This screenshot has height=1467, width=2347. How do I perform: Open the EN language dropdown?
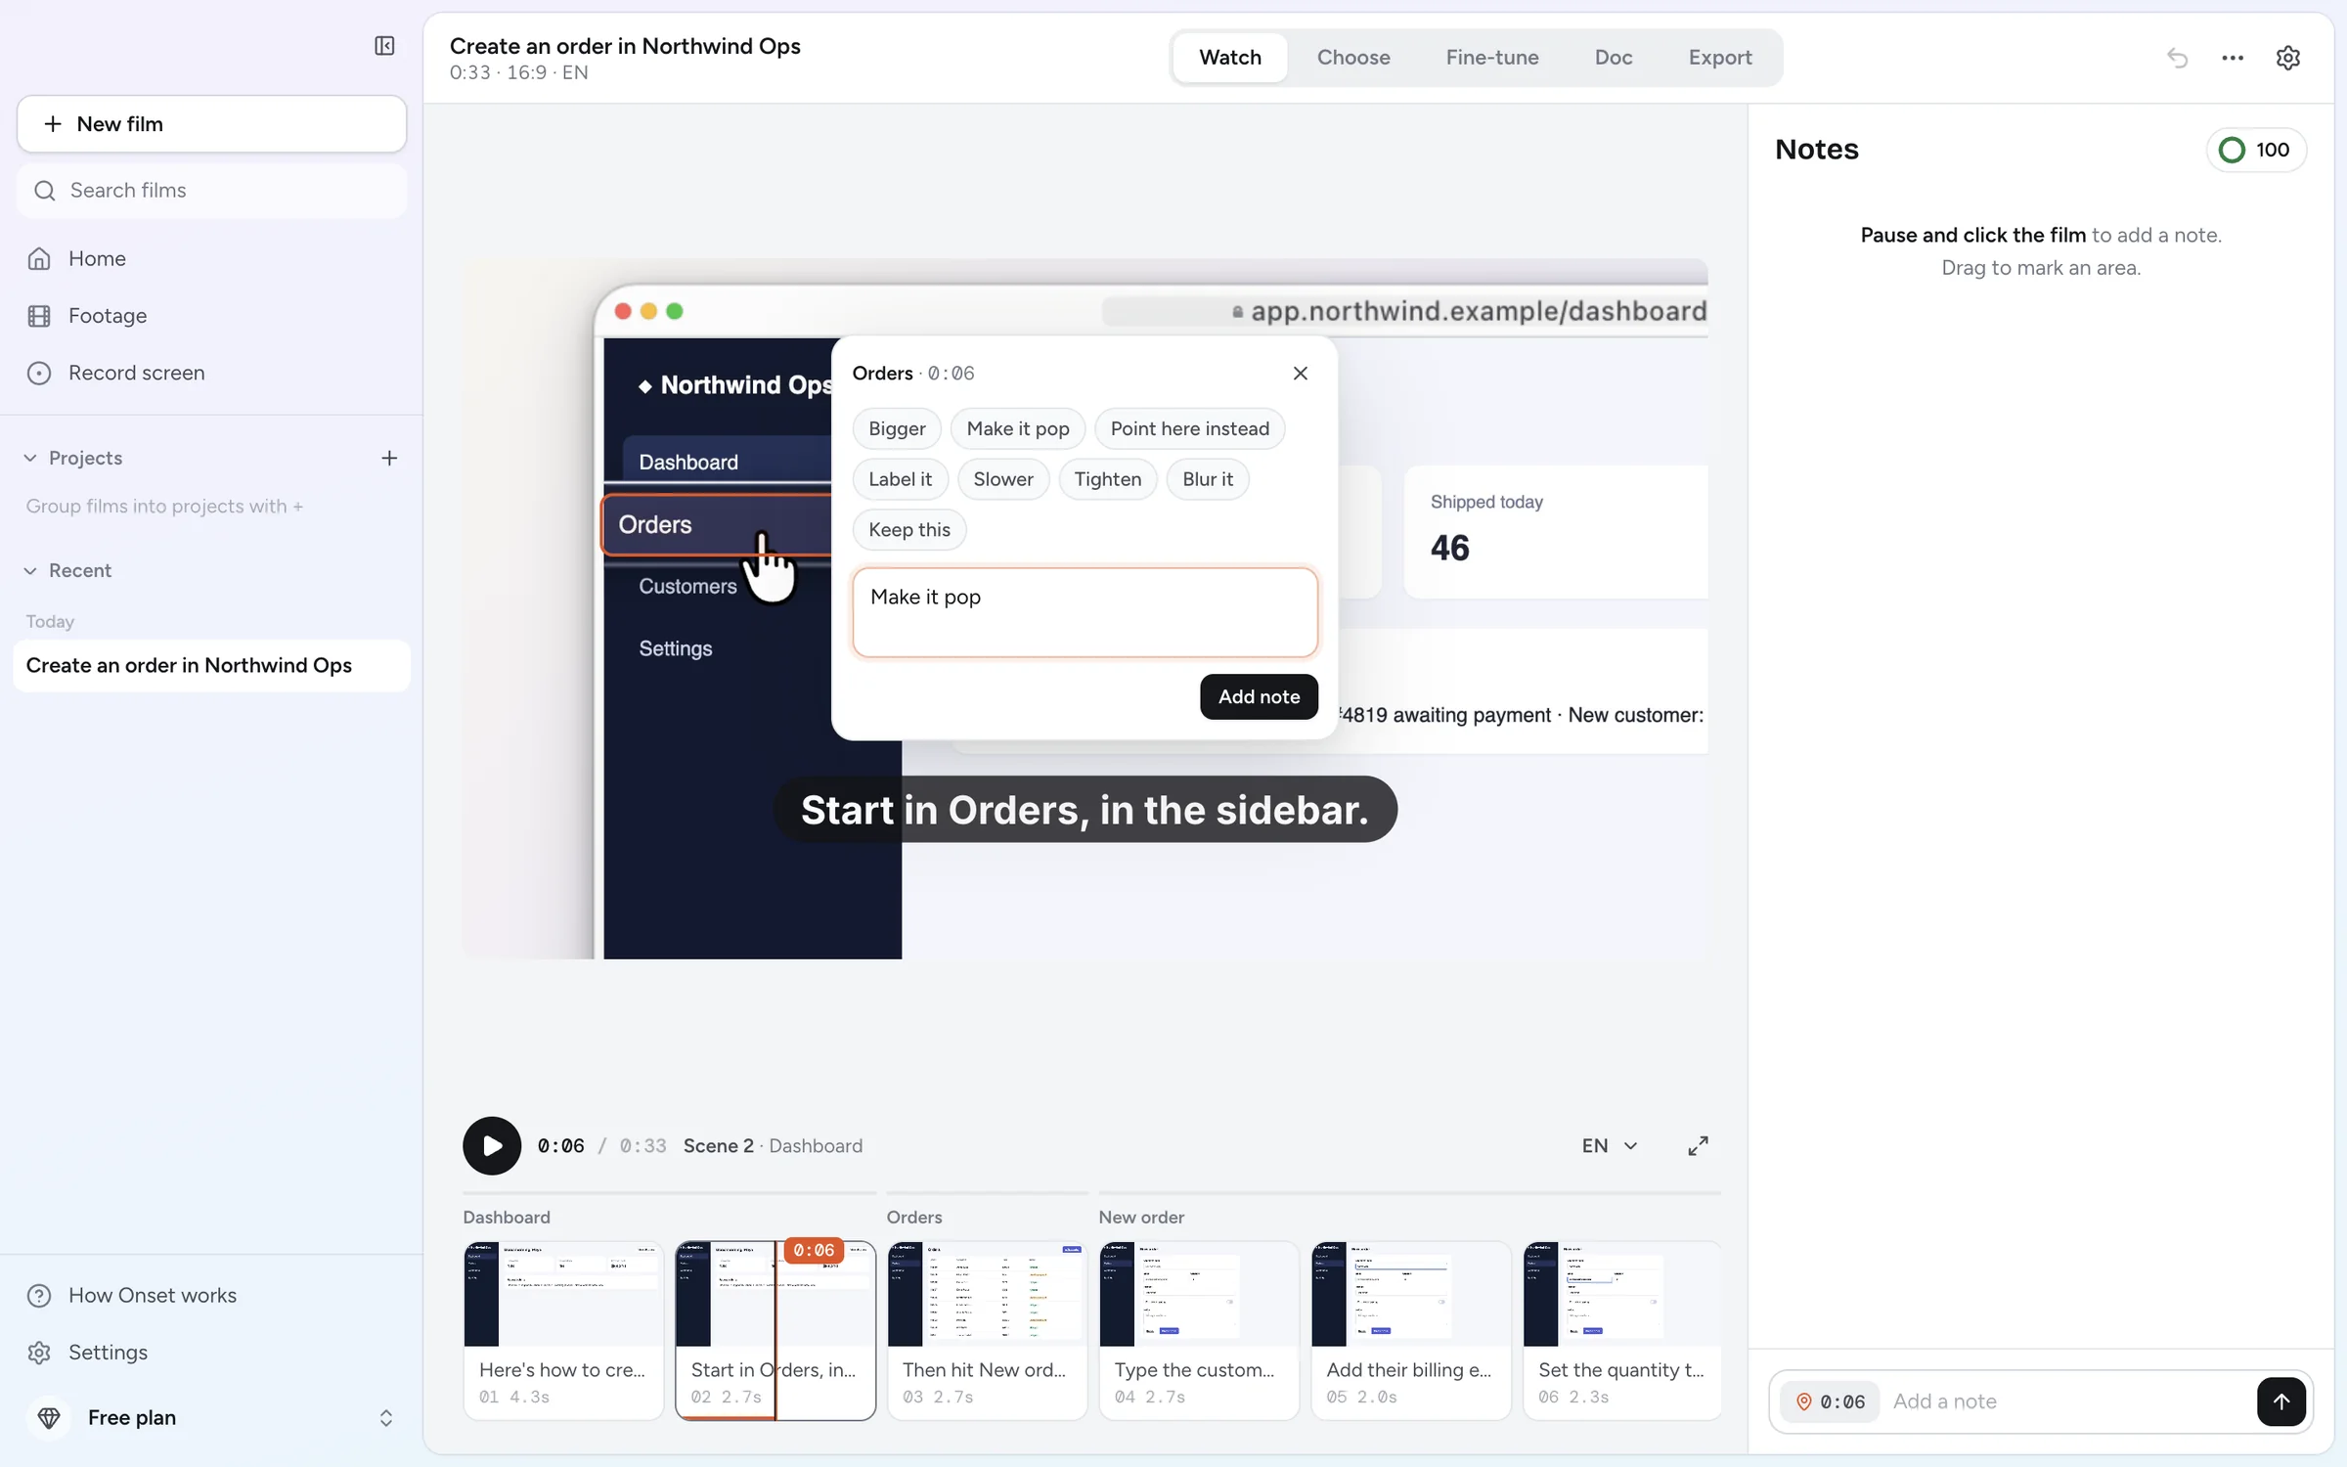[1610, 1146]
